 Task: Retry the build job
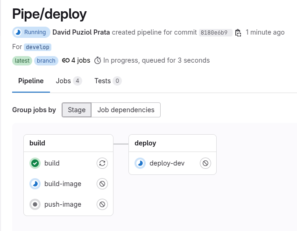click(x=102, y=163)
